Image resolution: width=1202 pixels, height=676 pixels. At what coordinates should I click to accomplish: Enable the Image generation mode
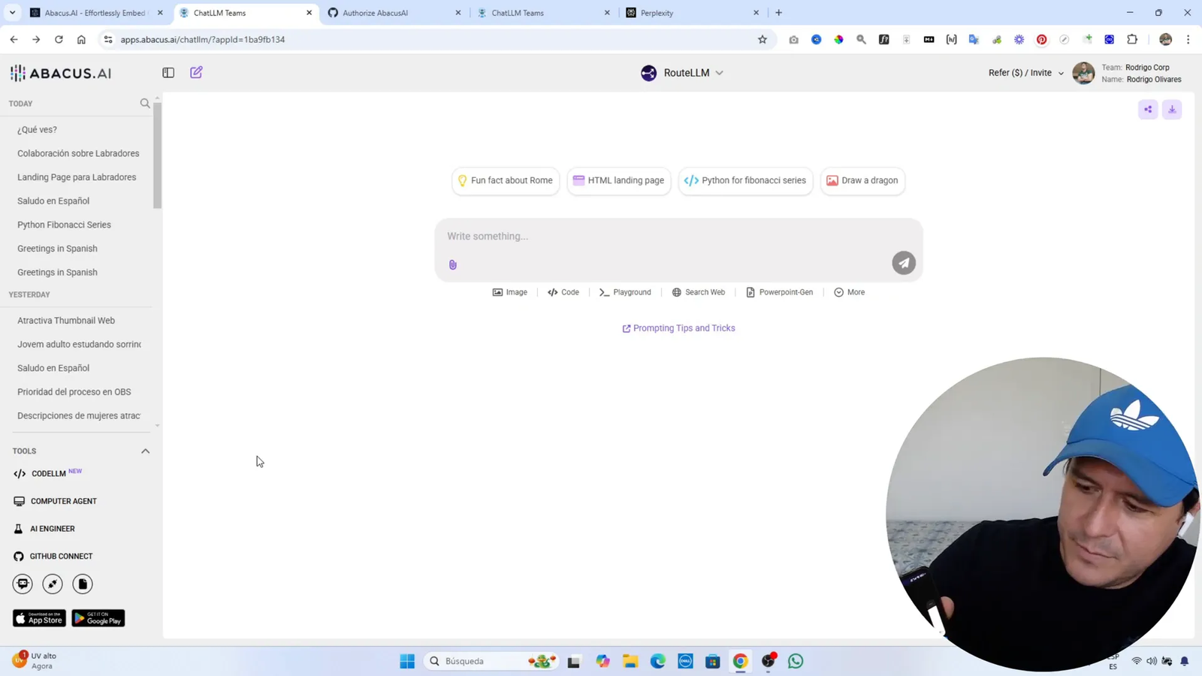point(509,292)
